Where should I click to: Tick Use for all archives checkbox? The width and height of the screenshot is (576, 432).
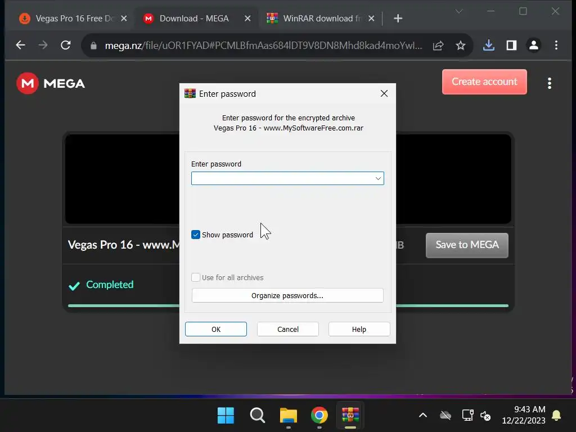pos(195,277)
